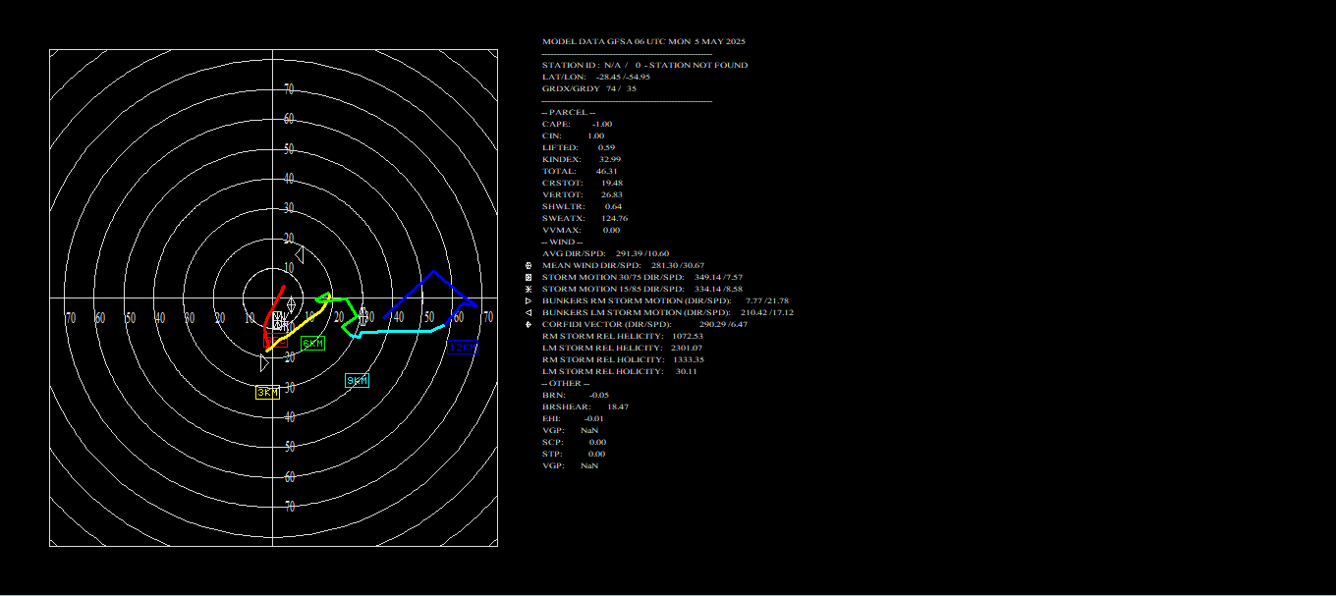Click the cyan hodograph trace segment
The width and height of the screenshot is (1336, 596).
point(403,330)
